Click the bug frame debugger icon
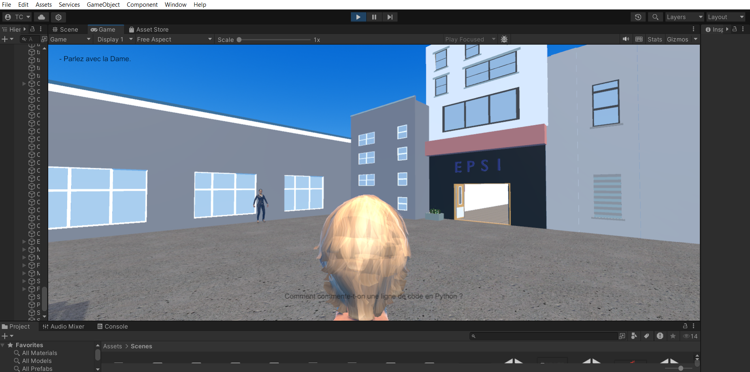Screen dimensions: 750x372 (504, 39)
